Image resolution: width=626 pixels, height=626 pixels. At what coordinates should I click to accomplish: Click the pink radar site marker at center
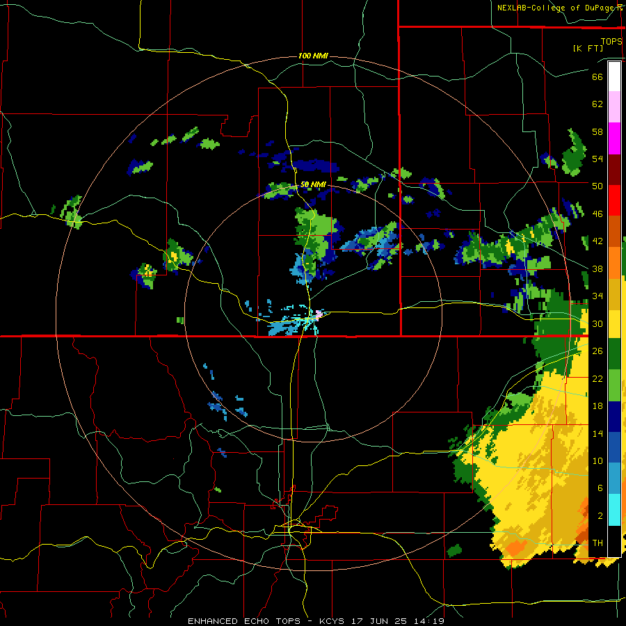(319, 314)
